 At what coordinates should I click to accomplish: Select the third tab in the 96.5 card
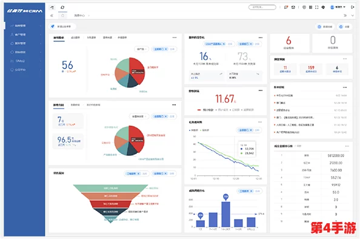93,105
